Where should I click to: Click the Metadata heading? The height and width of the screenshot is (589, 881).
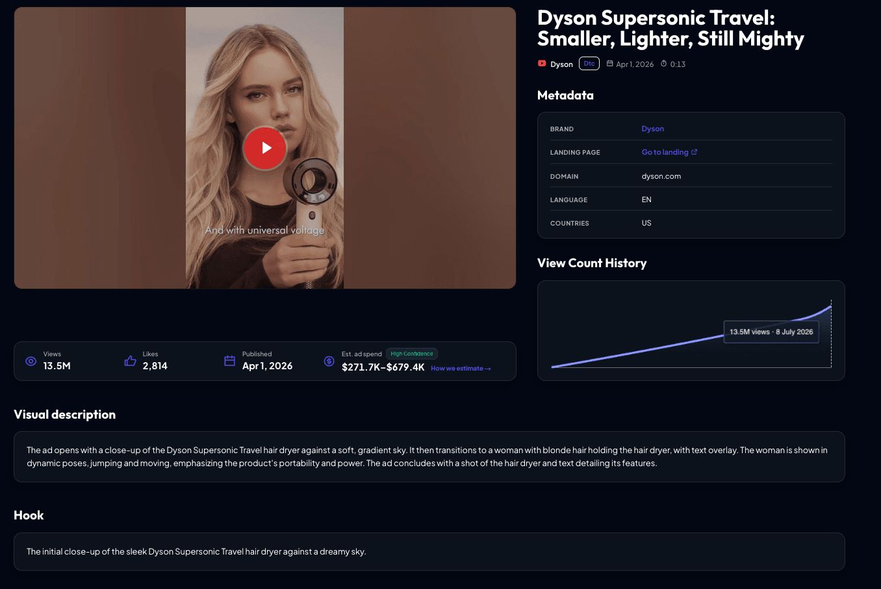(x=565, y=96)
